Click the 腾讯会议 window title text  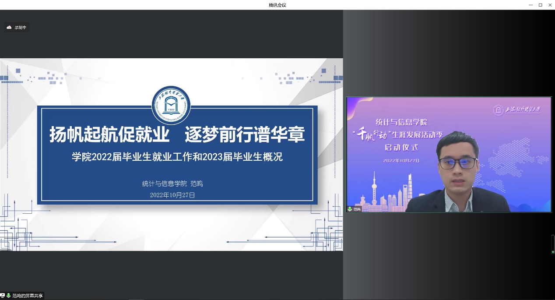point(277,5)
